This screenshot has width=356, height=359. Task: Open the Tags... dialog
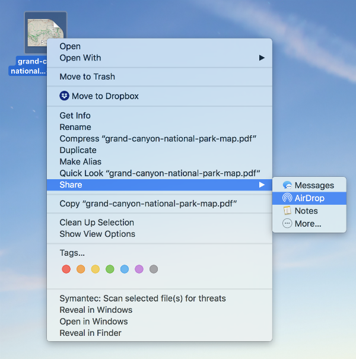point(72,253)
